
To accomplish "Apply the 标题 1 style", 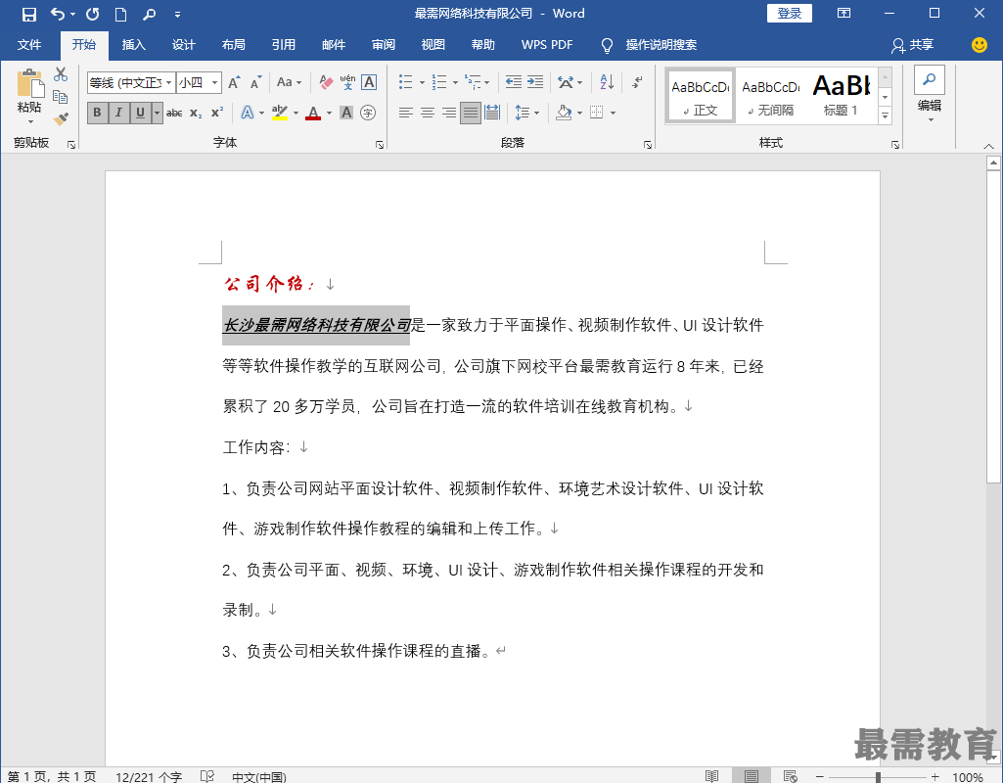I will [x=841, y=95].
